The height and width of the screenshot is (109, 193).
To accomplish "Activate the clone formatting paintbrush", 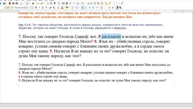I will pos(33,3).
